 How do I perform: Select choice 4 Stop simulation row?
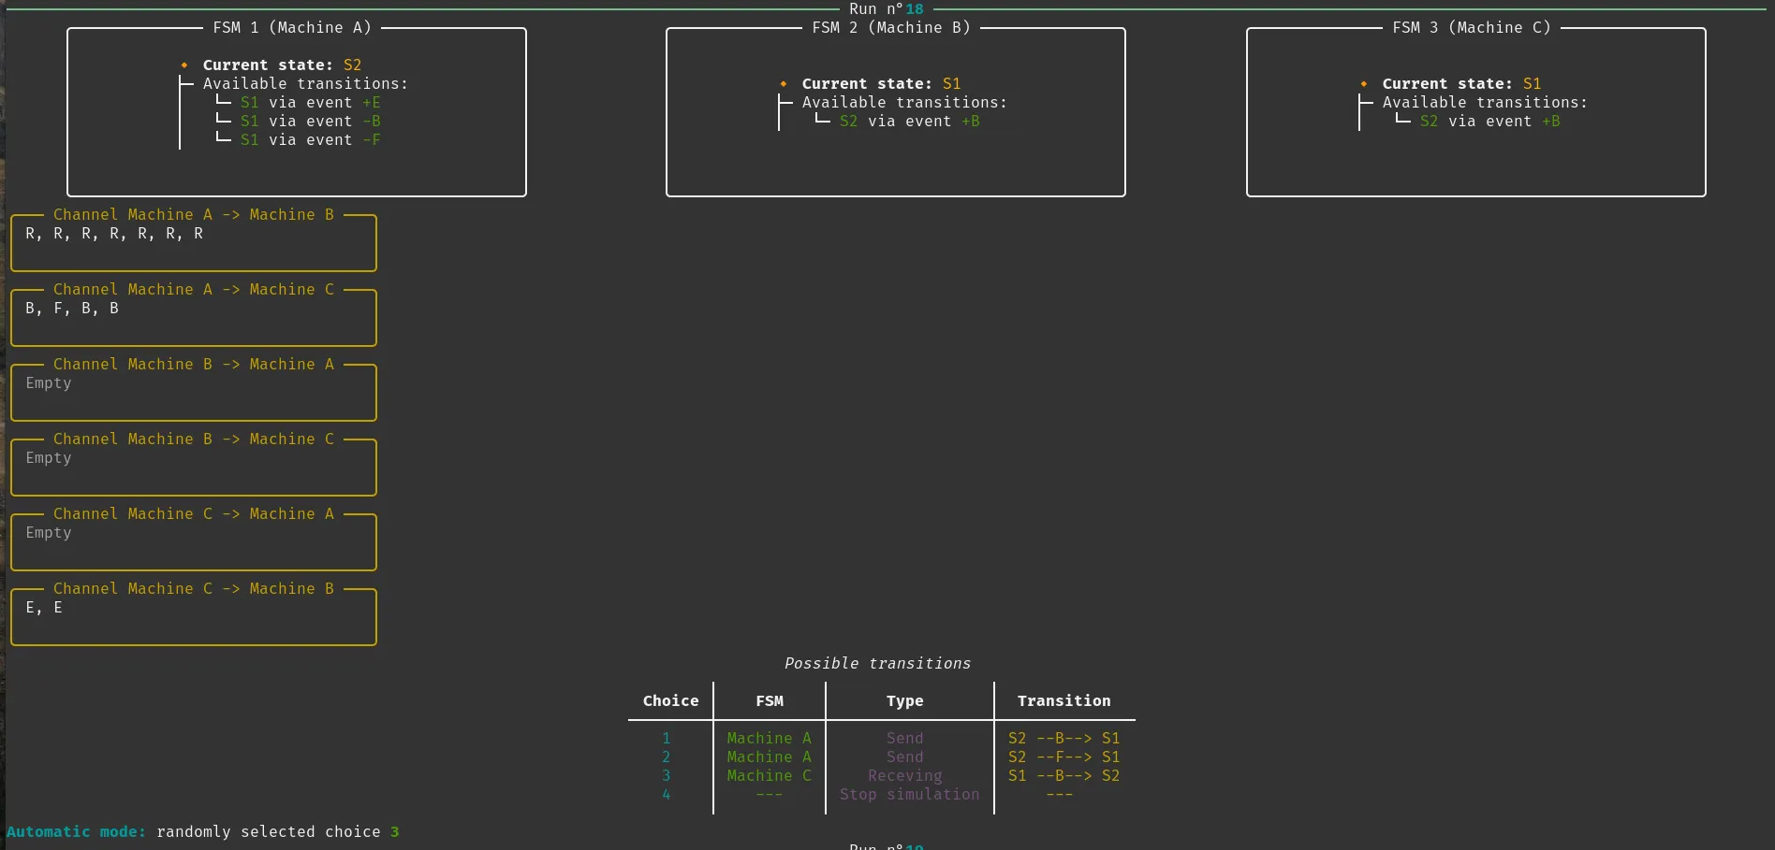click(908, 795)
